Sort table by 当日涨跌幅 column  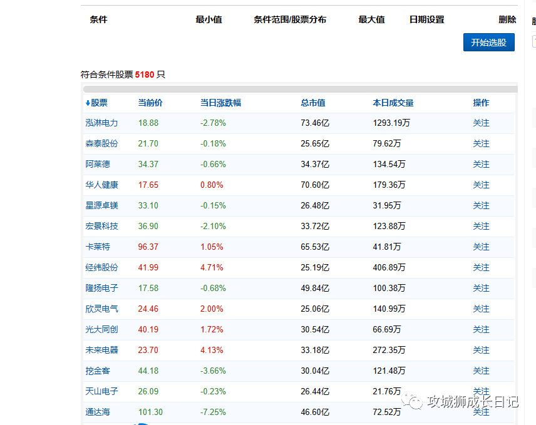tap(220, 103)
